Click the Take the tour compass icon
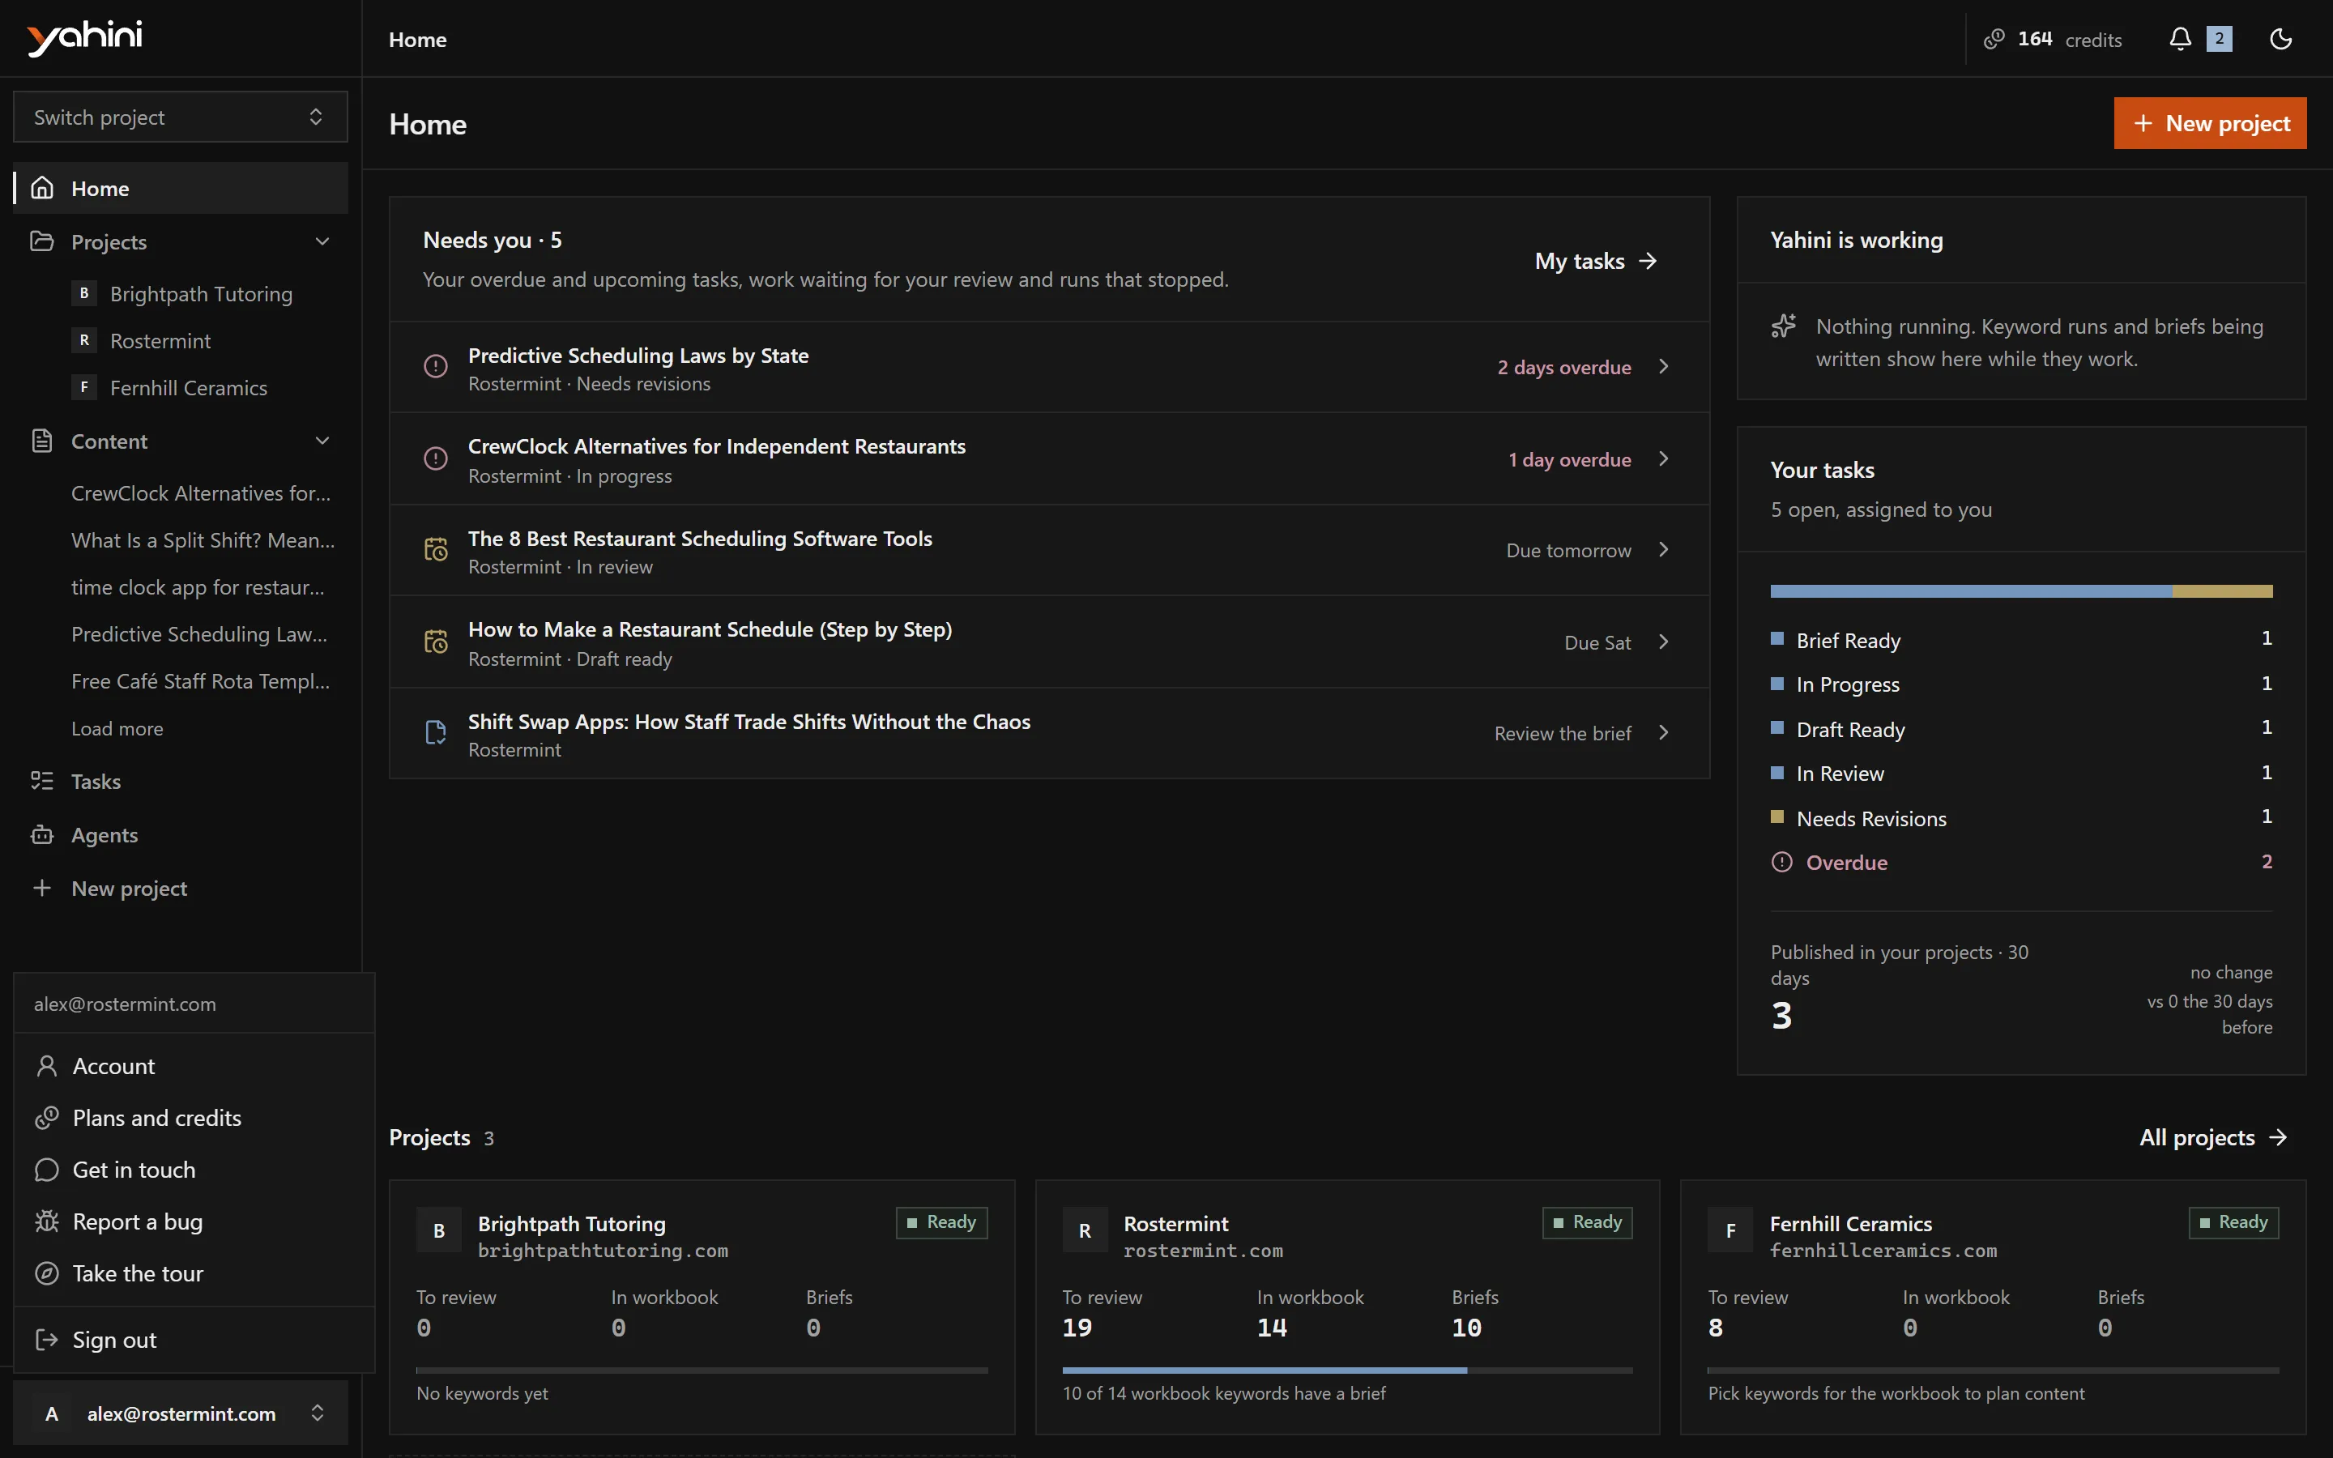Image resolution: width=2333 pixels, height=1458 pixels. [x=46, y=1274]
